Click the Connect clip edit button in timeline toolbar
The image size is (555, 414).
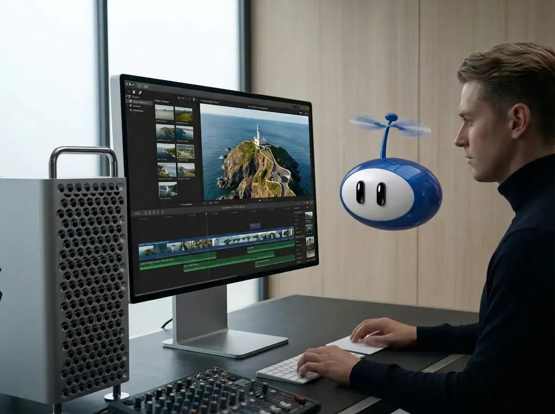coord(146,213)
